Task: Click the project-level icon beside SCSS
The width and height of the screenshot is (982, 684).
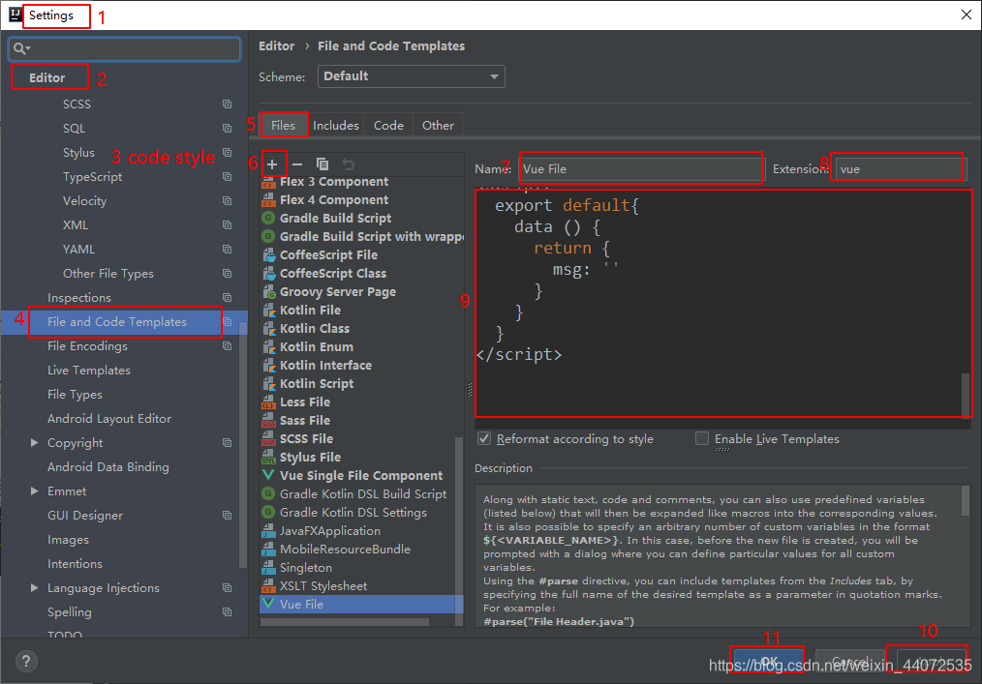Action: point(228,104)
